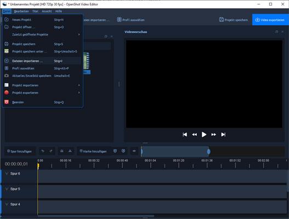Click the Profil auswählen icon in the Datei menu
289x219 pixels.
point(7,68)
